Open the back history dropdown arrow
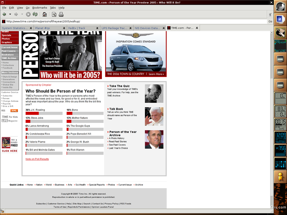This screenshot has height=215, width=287. (x=10, y=14)
